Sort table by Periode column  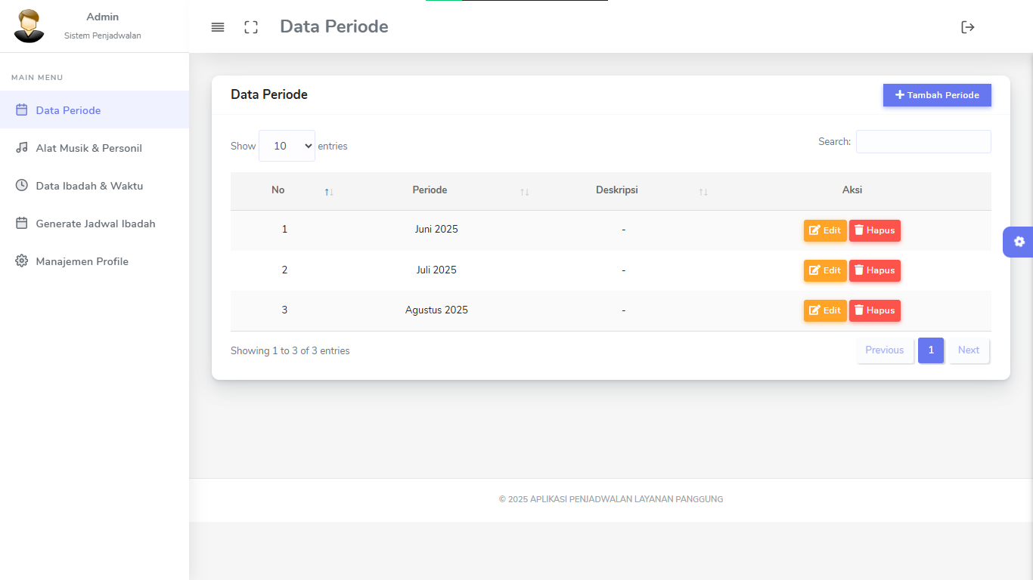tap(430, 190)
